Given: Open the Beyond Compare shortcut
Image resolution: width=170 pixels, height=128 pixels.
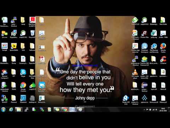Looking at the screenshot, I should (5, 74).
